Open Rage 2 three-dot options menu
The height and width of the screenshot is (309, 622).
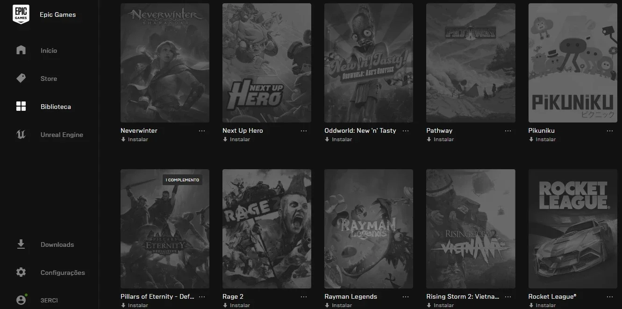click(x=304, y=297)
